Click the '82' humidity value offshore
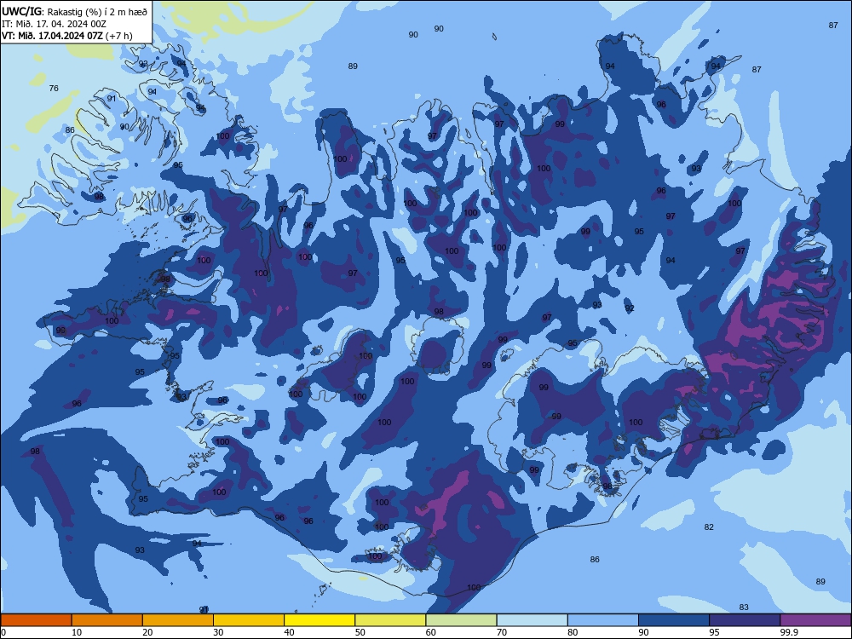The height and width of the screenshot is (639, 852). (709, 527)
